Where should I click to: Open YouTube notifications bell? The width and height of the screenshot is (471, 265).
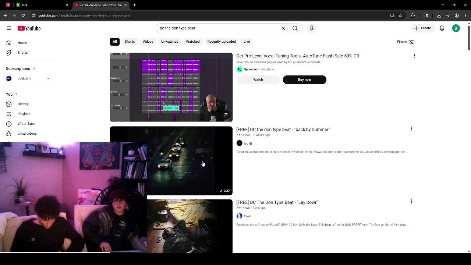tap(442, 28)
